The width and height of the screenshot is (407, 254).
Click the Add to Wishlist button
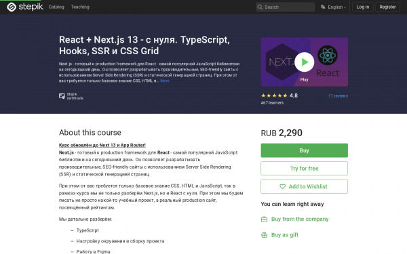point(304,187)
